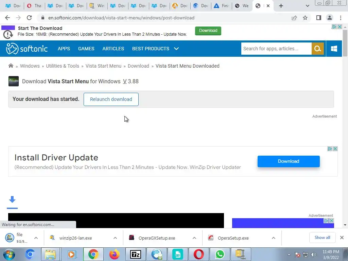Close the downloads bar
The image size is (348, 261).
[x=342, y=238]
